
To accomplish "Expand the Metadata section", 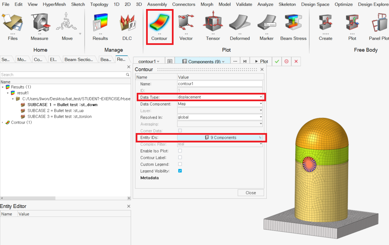I will tap(149, 178).
